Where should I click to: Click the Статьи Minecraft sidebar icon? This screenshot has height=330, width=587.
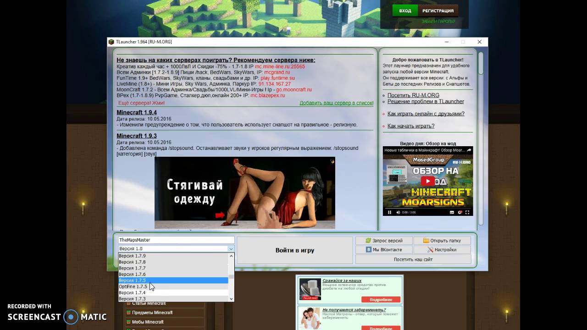(128, 303)
